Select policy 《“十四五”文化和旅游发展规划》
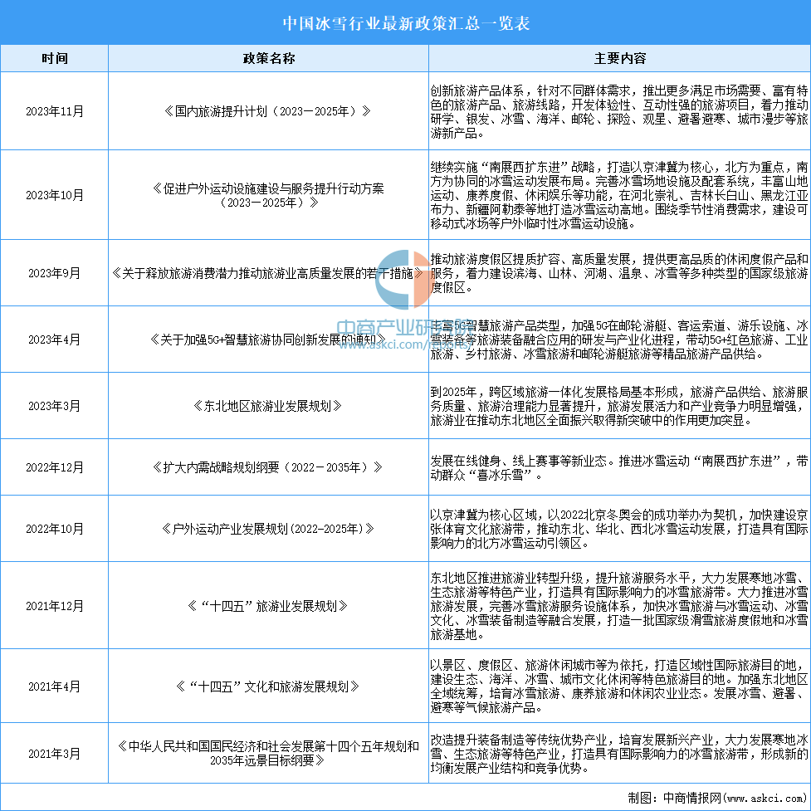 pos(268,686)
